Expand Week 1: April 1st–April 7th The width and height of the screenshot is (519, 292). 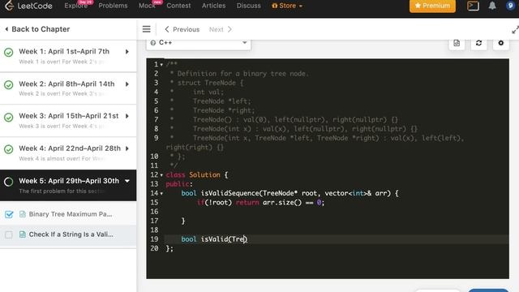[x=127, y=52]
